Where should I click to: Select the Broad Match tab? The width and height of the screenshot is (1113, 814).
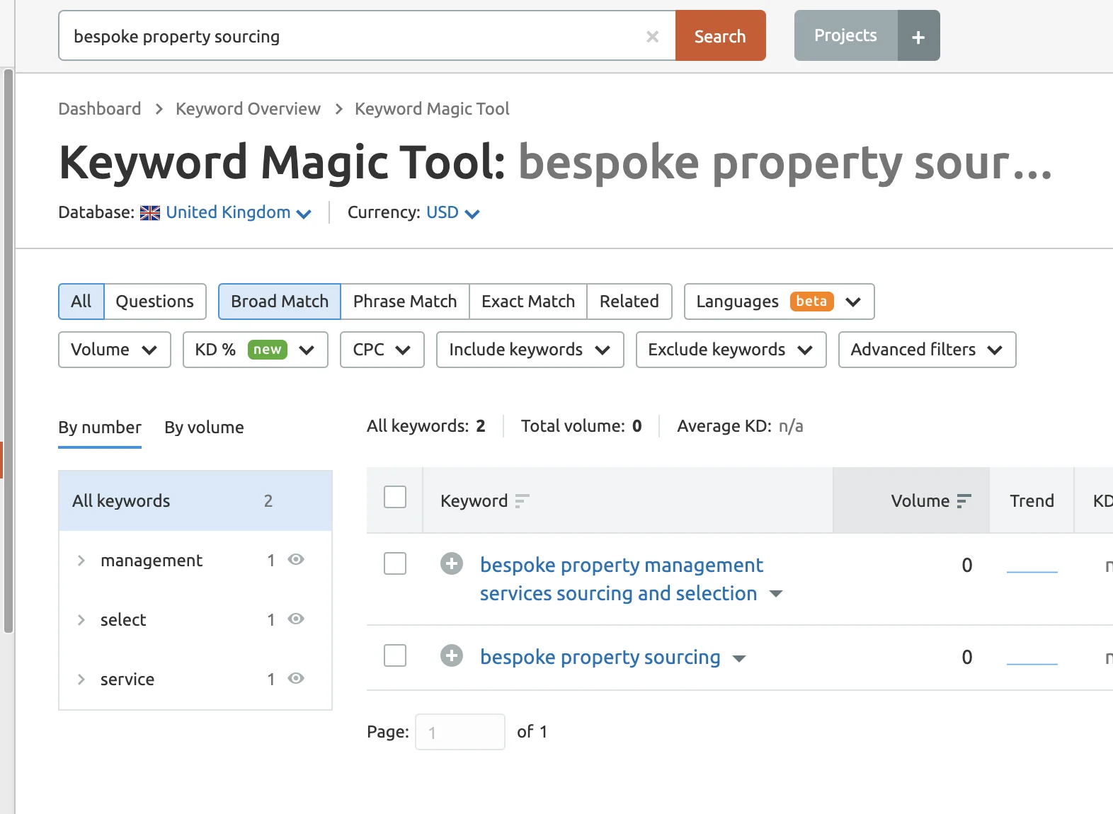point(280,302)
